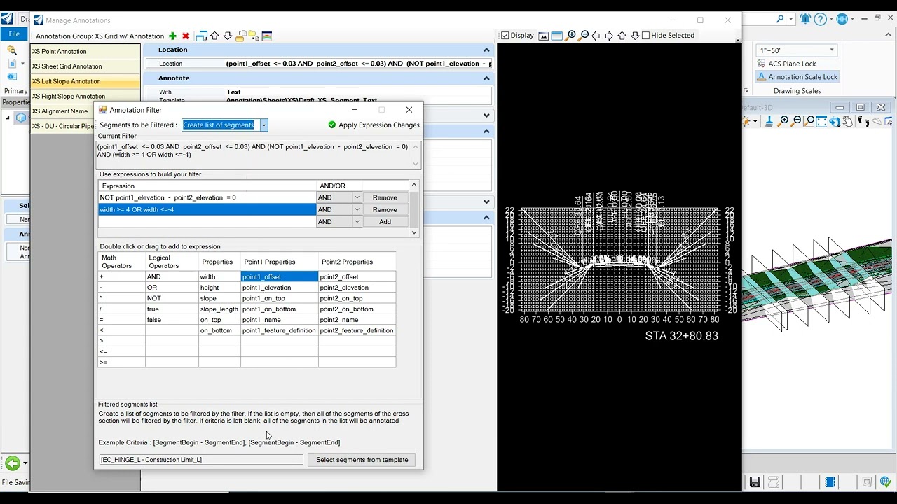Click the green back arrow at bottom left

point(13,463)
